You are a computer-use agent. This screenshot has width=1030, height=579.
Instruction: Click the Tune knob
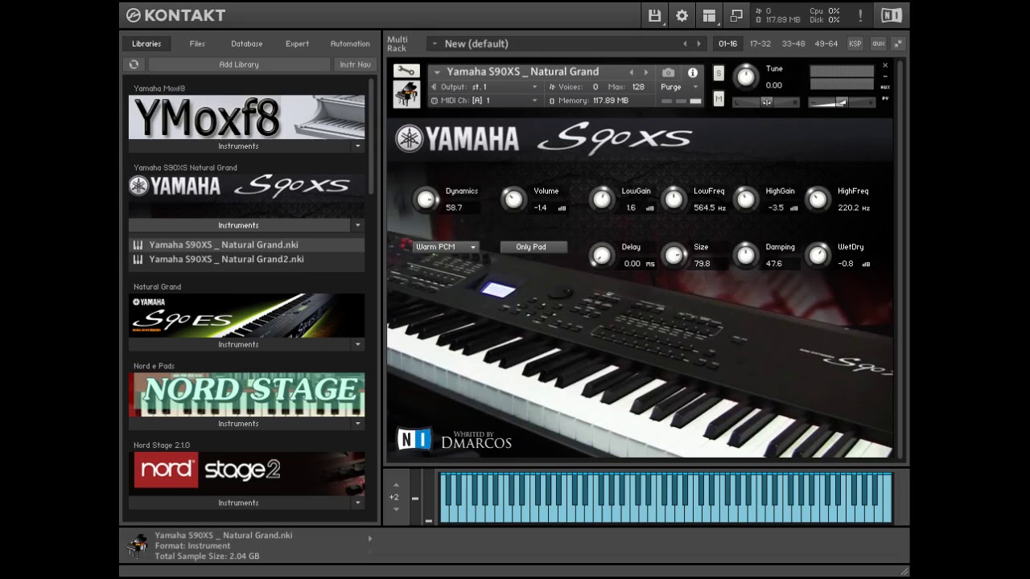[746, 76]
